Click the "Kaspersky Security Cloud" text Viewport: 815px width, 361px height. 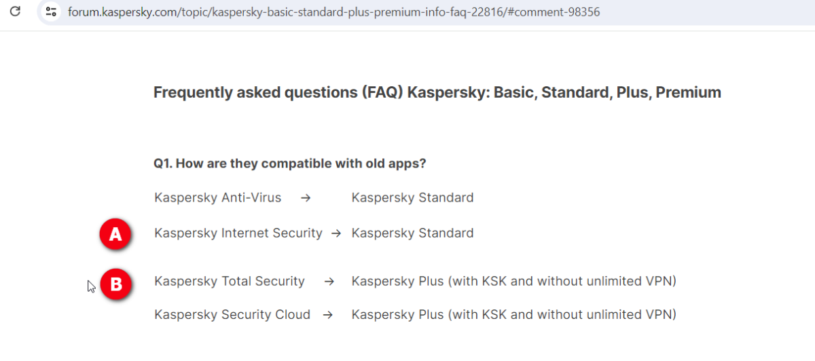click(x=232, y=316)
